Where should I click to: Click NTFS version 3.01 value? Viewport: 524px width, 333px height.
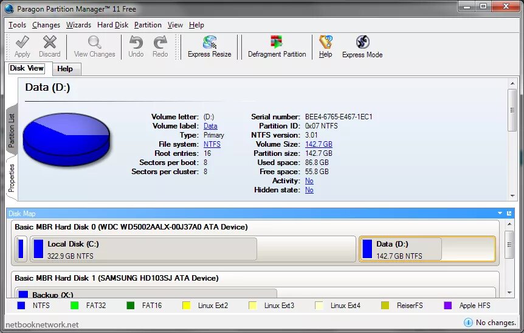pyautogui.click(x=311, y=135)
